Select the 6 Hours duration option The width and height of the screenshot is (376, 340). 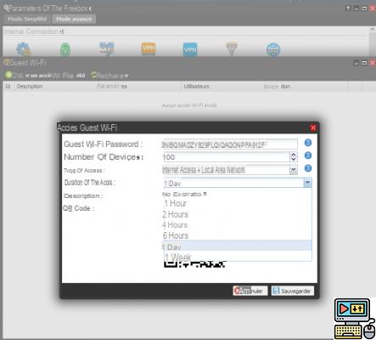coord(237,235)
